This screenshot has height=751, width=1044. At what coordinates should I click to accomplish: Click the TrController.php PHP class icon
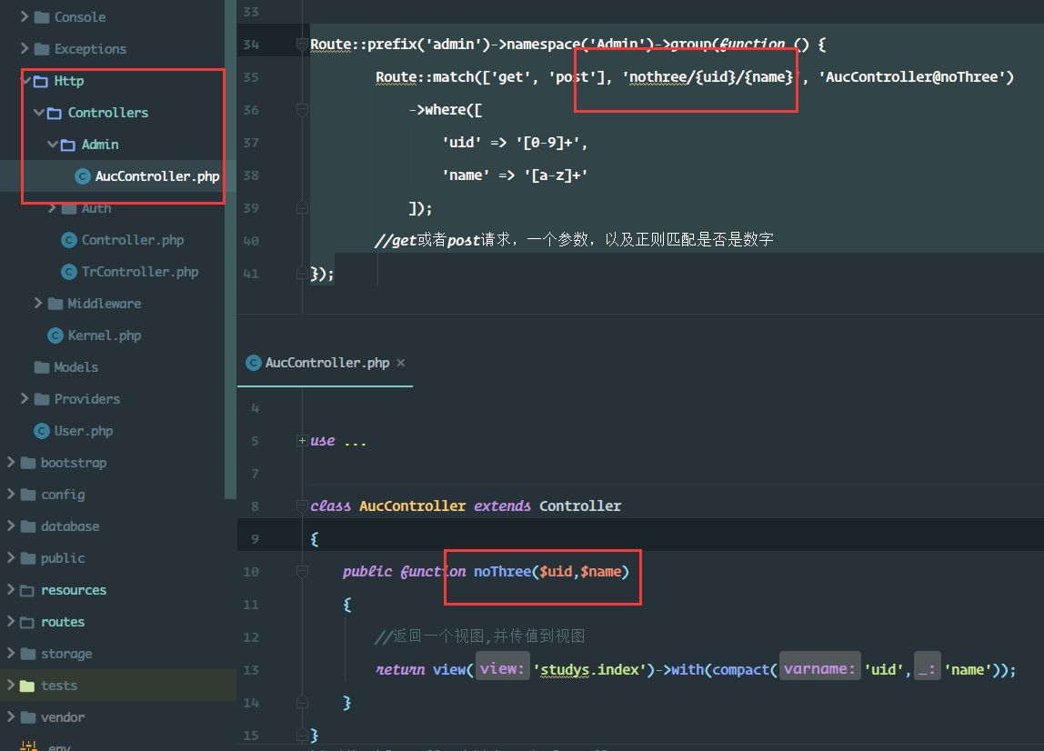point(69,272)
